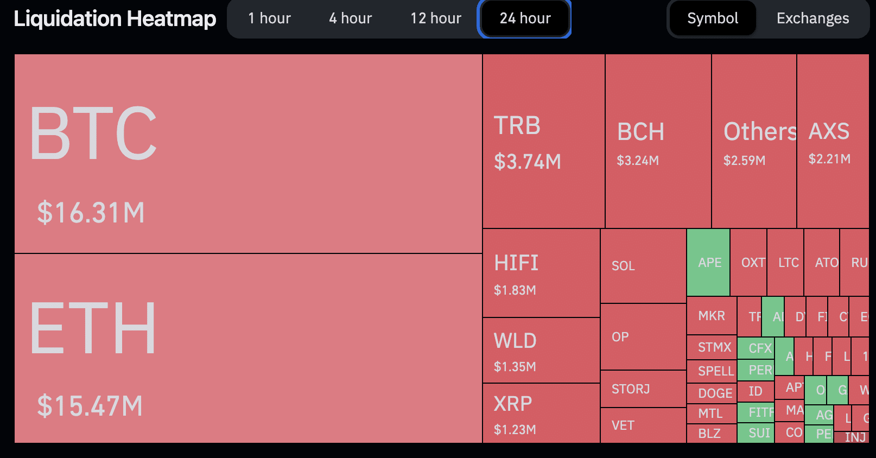Open the ETH $15.47M heatmap tile
Screen dimensions: 876x458
[x=248, y=348]
